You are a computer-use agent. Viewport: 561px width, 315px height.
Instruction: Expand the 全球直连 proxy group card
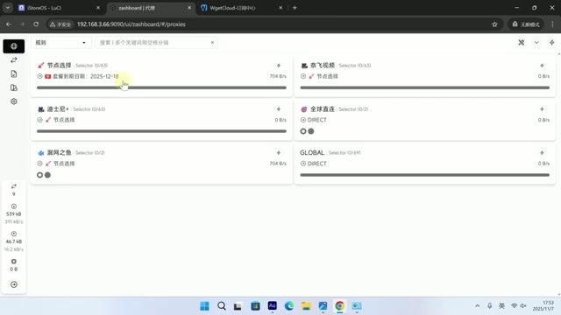(x=424, y=119)
